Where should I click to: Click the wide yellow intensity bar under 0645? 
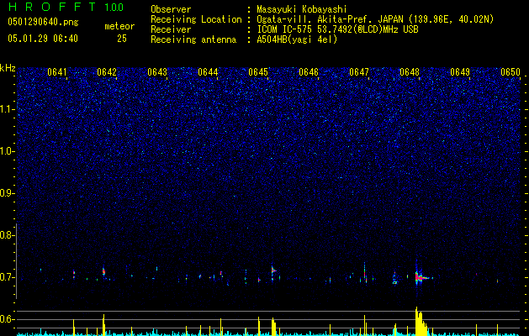(x=273, y=327)
